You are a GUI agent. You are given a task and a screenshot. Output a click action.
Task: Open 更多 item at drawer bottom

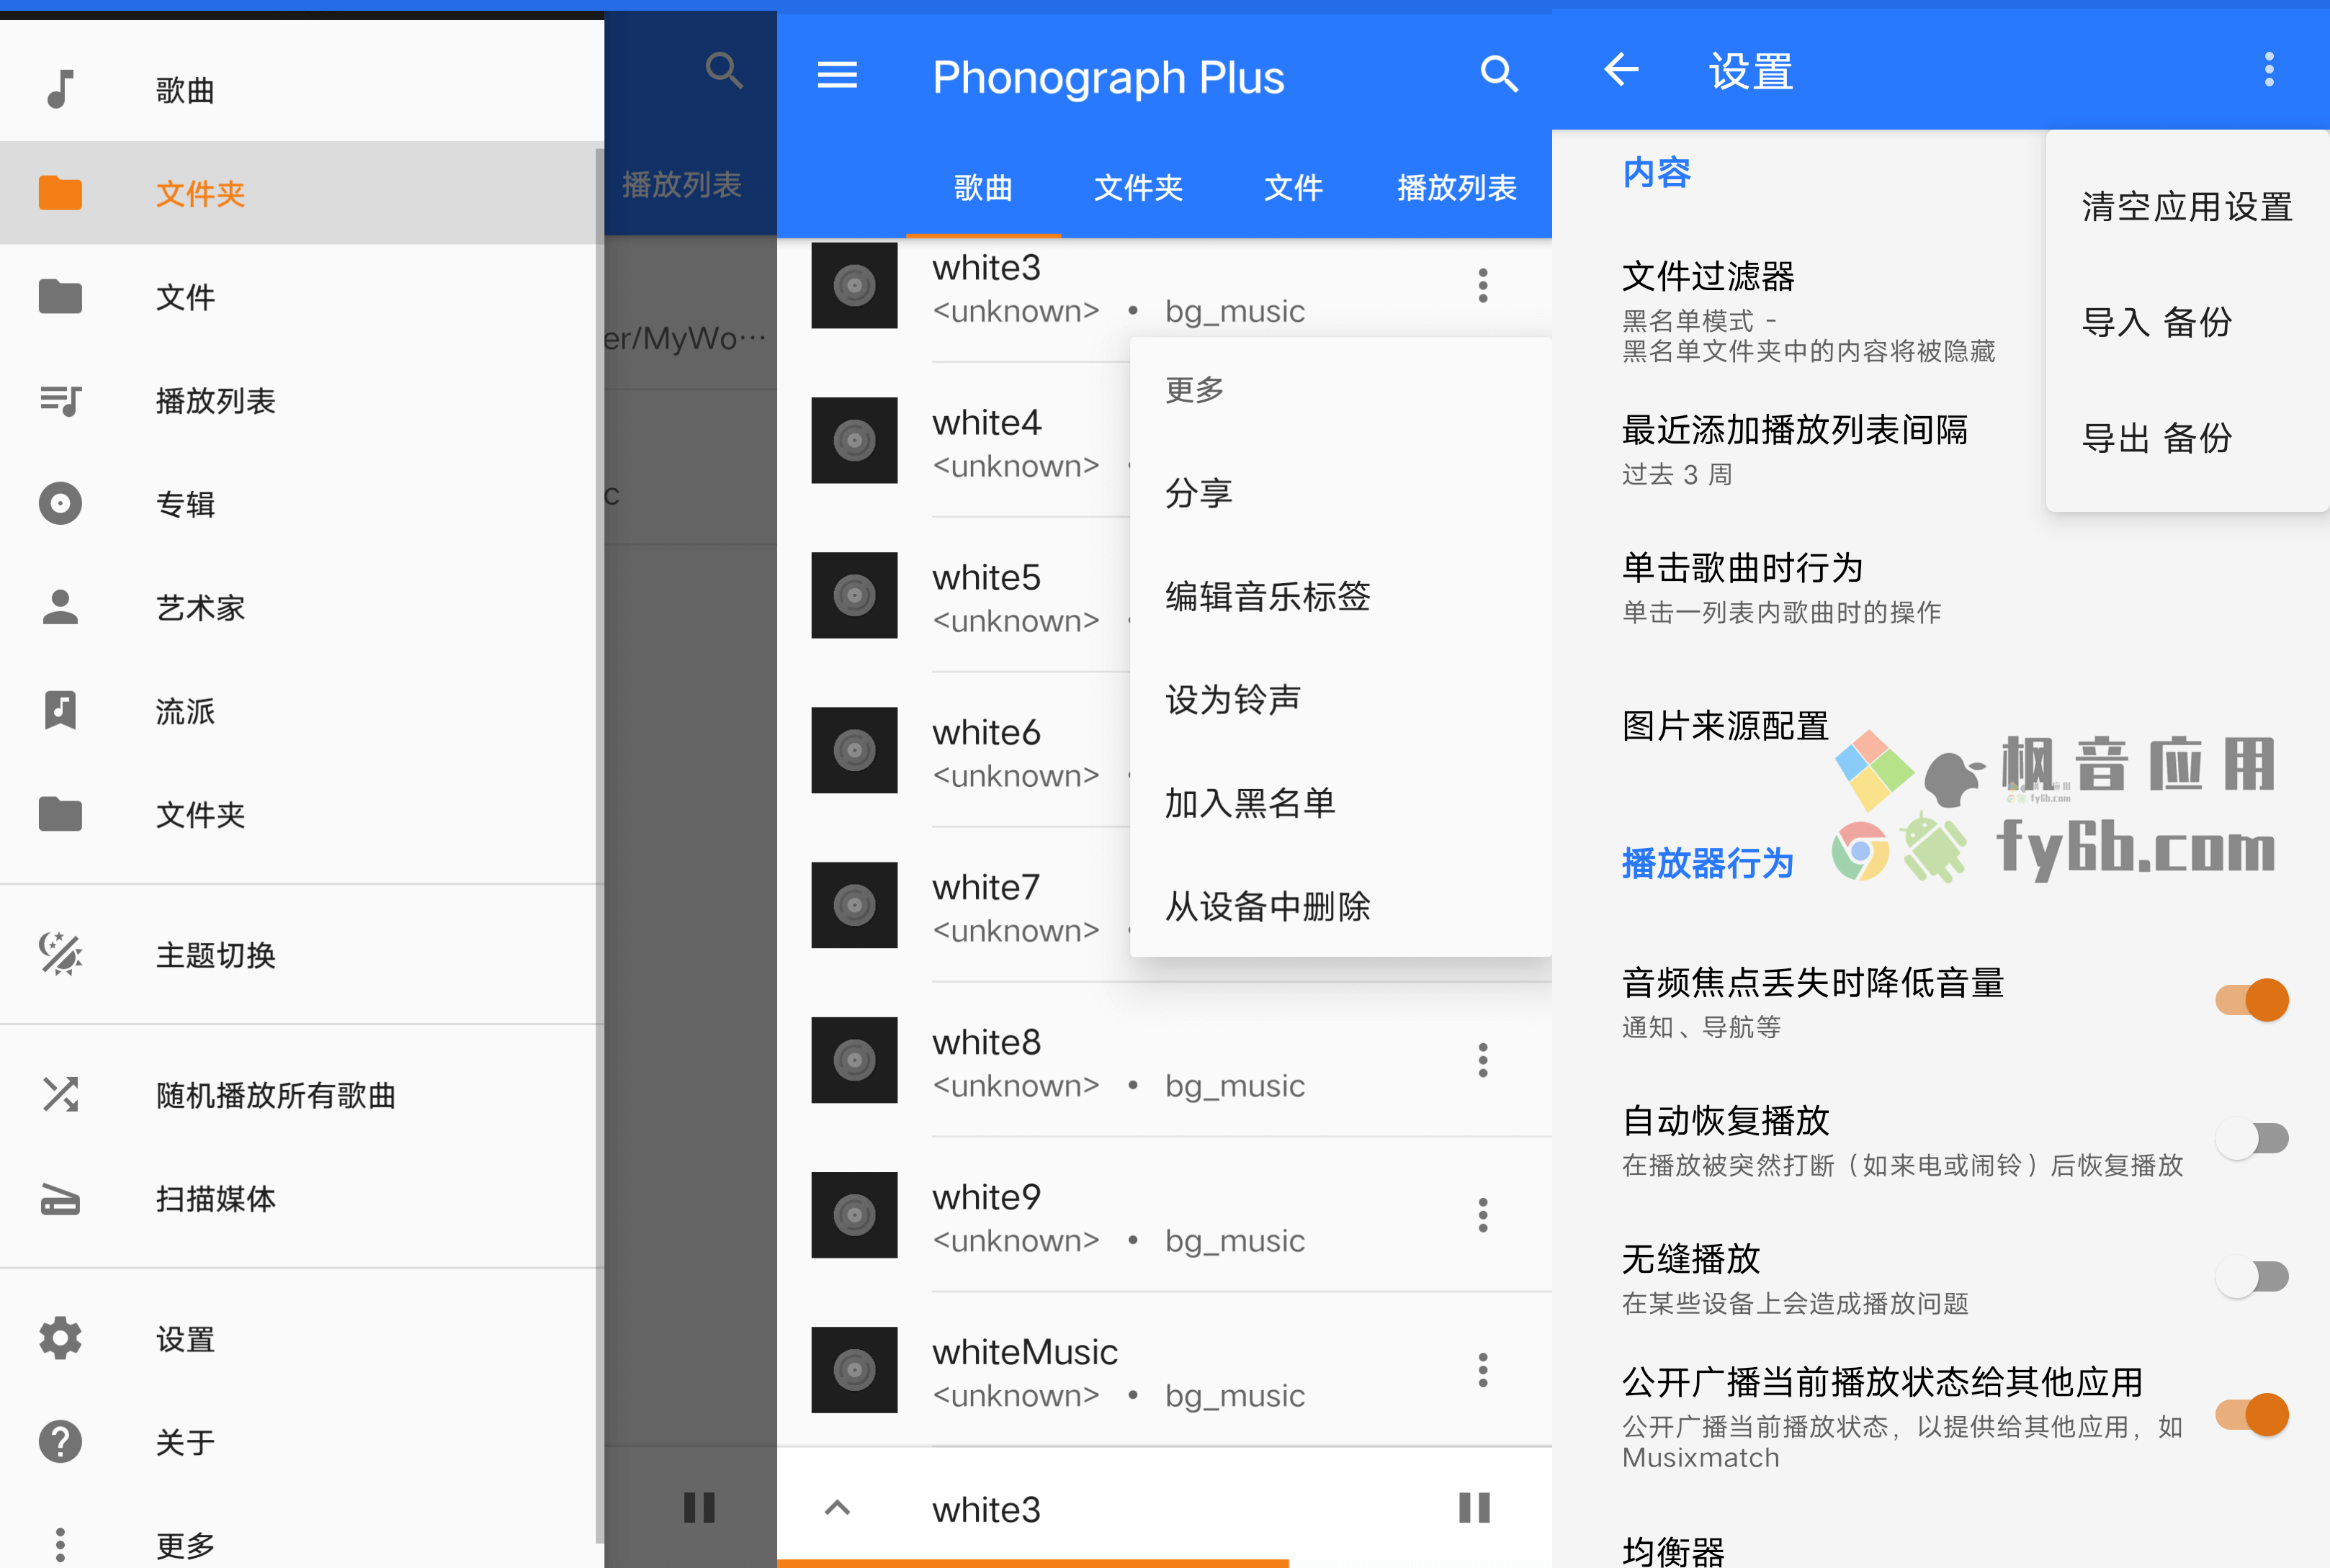300,1545
